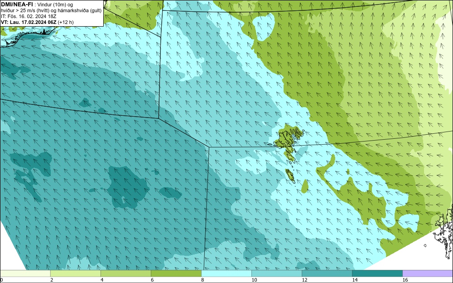Click the legend scale value 14

355,280
